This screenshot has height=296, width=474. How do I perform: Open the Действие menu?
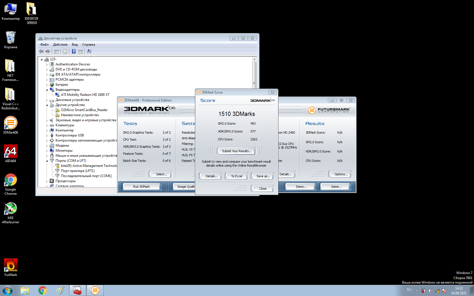(x=60, y=45)
